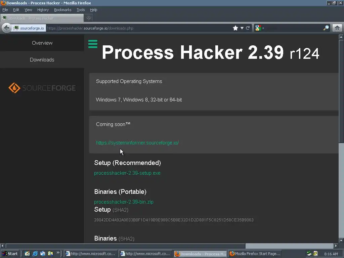This screenshot has width=344, height=258.
Task: Select the Downloads - Process Hacker tab
Action: (x=42, y=18)
